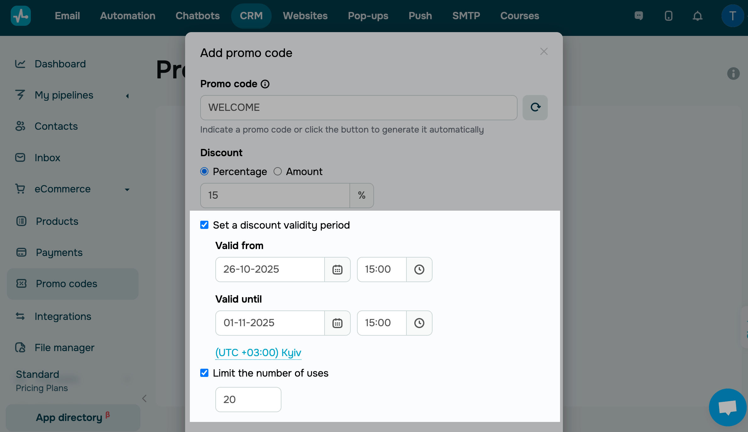Click the Valid until clock icon
The width and height of the screenshot is (748, 432).
click(419, 323)
